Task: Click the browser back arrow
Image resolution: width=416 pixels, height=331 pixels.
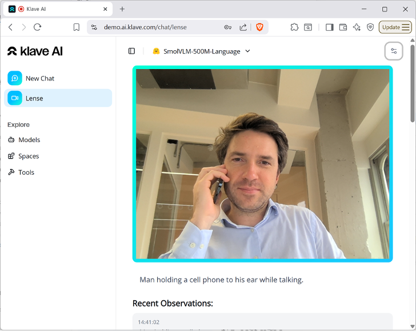Action: 10,27
